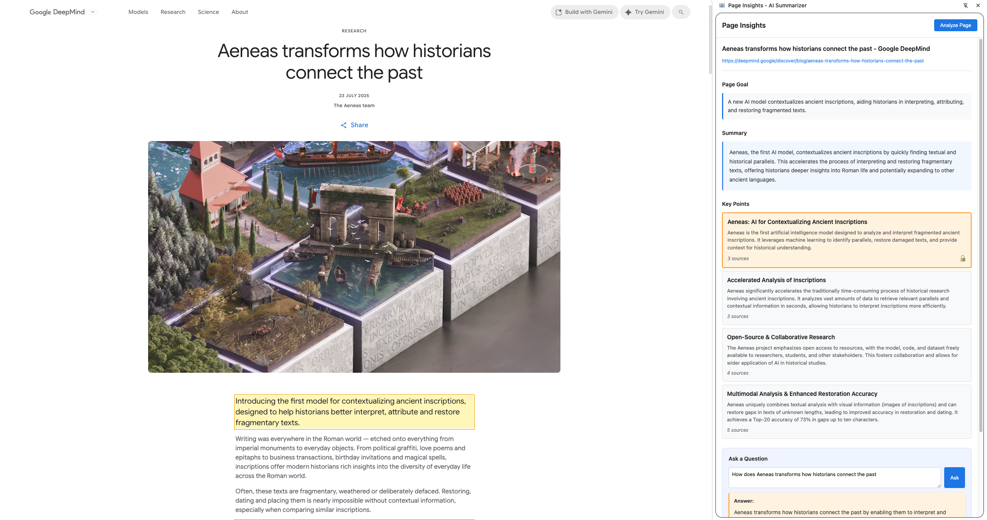Image resolution: width=987 pixels, height=520 pixels.
Task: Close the AI Summarizer side panel
Action: point(978,5)
